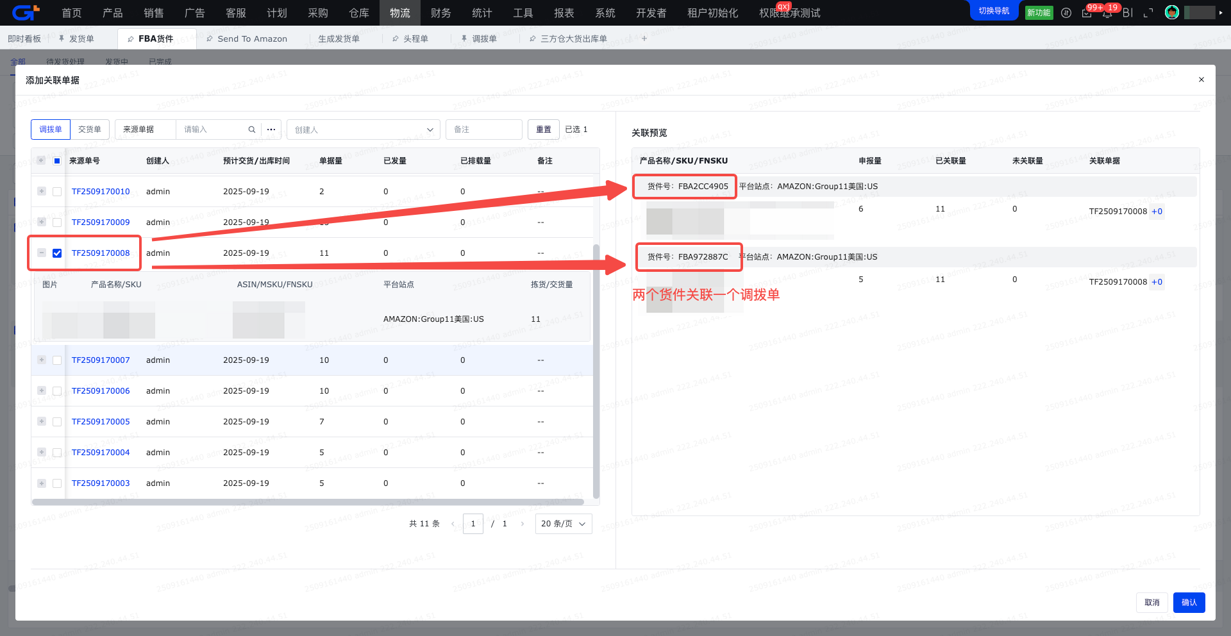Click the 取消 button

[x=1152, y=603]
